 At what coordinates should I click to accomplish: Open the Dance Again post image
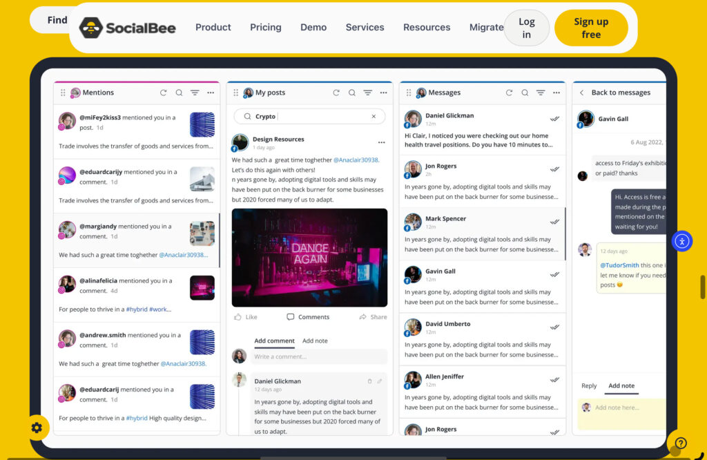pos(309,258)
